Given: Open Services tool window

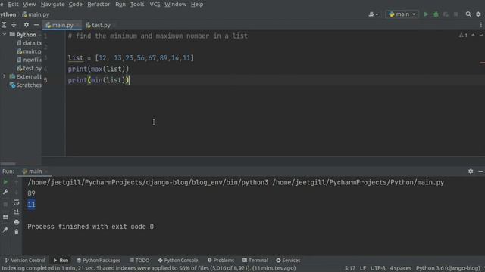Looking at the screenshot, I should 288,260.
